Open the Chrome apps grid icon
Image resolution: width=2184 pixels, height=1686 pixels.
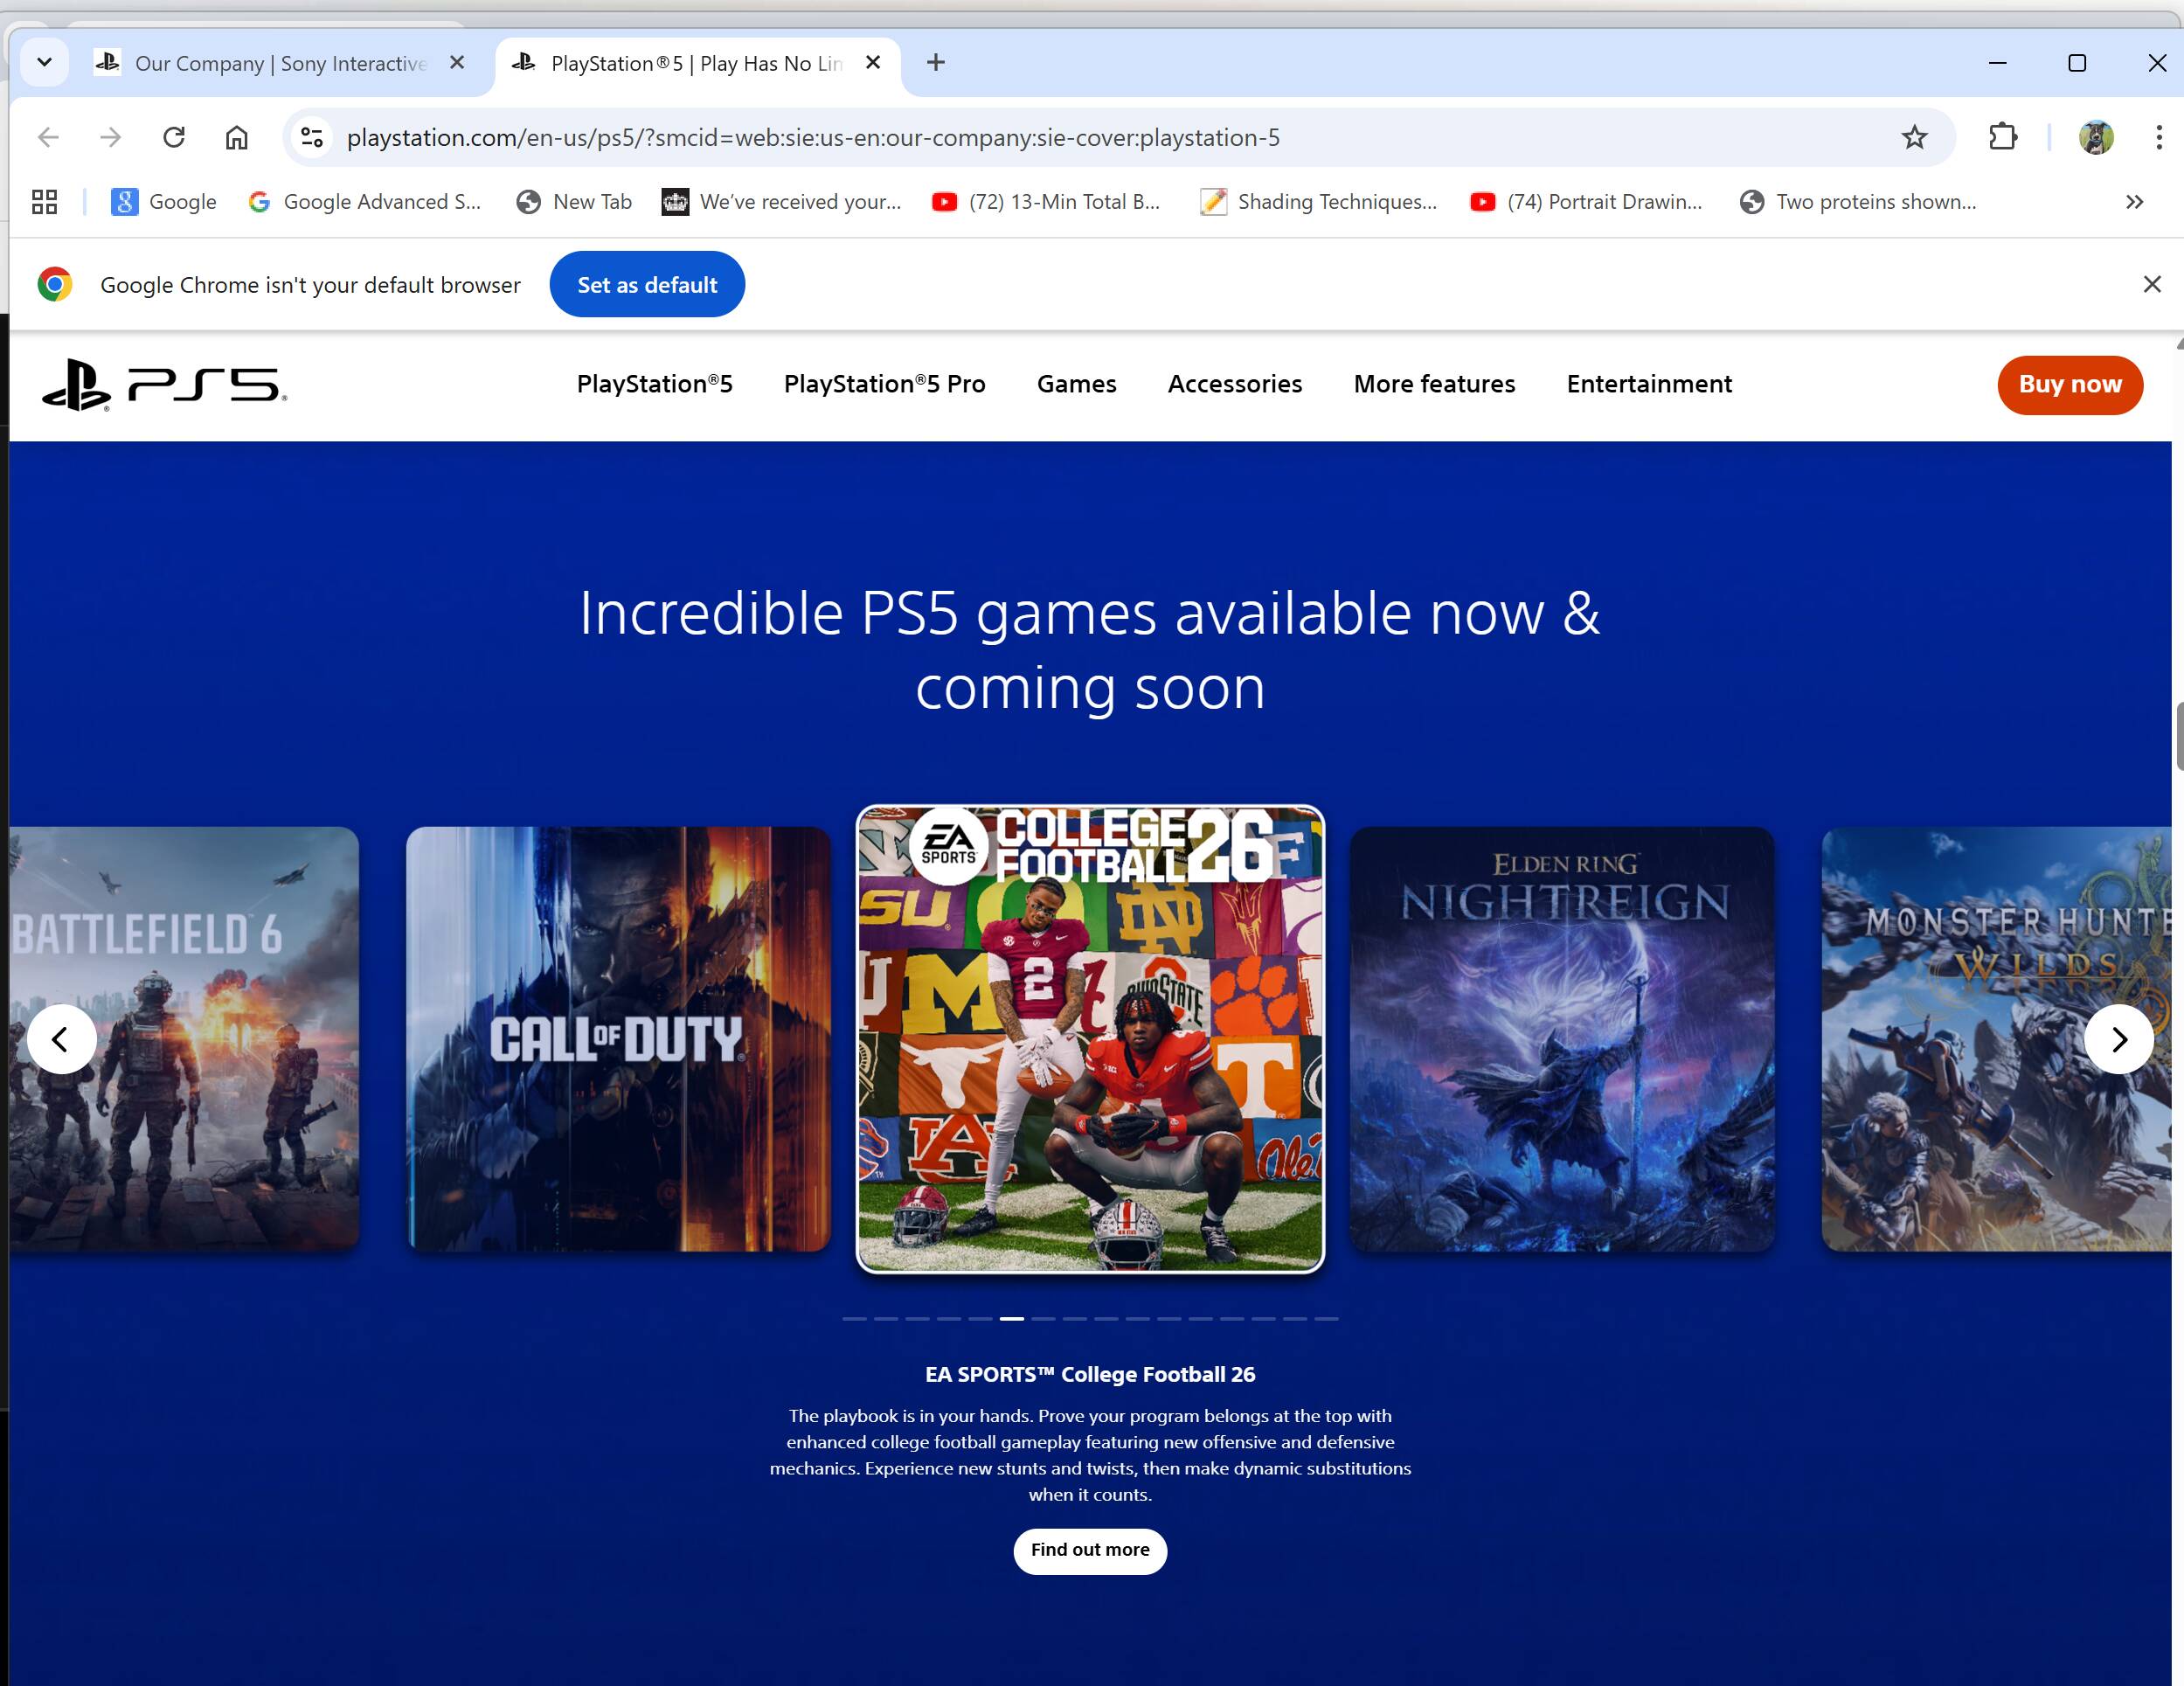coord(44,202)
